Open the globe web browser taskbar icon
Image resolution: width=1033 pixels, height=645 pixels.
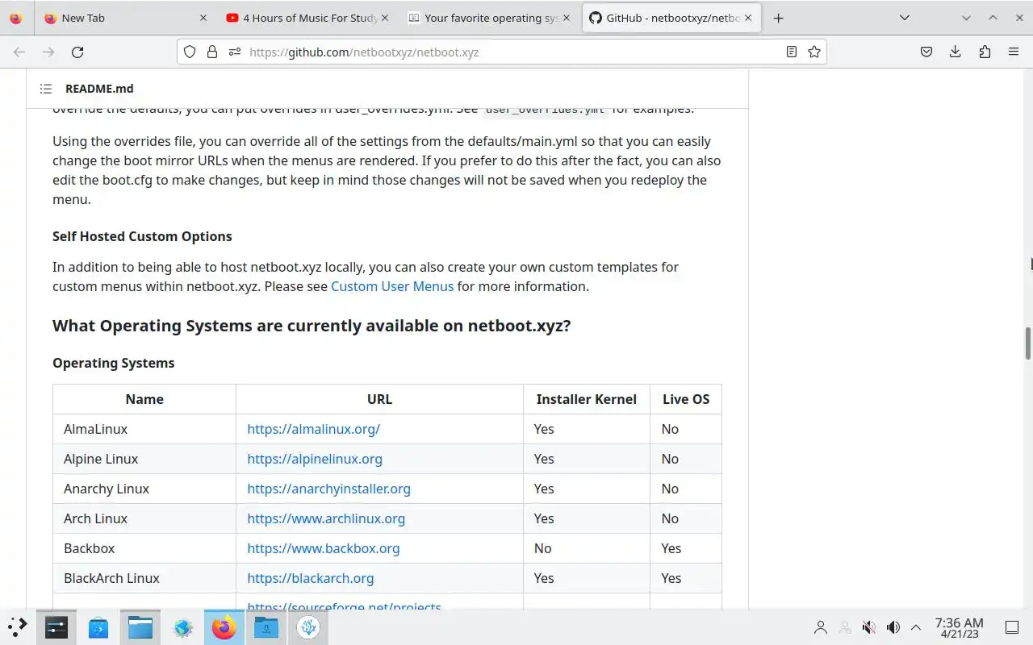pyautogui.click(x=182, y=626)
